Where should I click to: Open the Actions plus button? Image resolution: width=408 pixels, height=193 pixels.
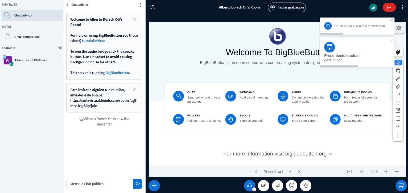[154, 186]
